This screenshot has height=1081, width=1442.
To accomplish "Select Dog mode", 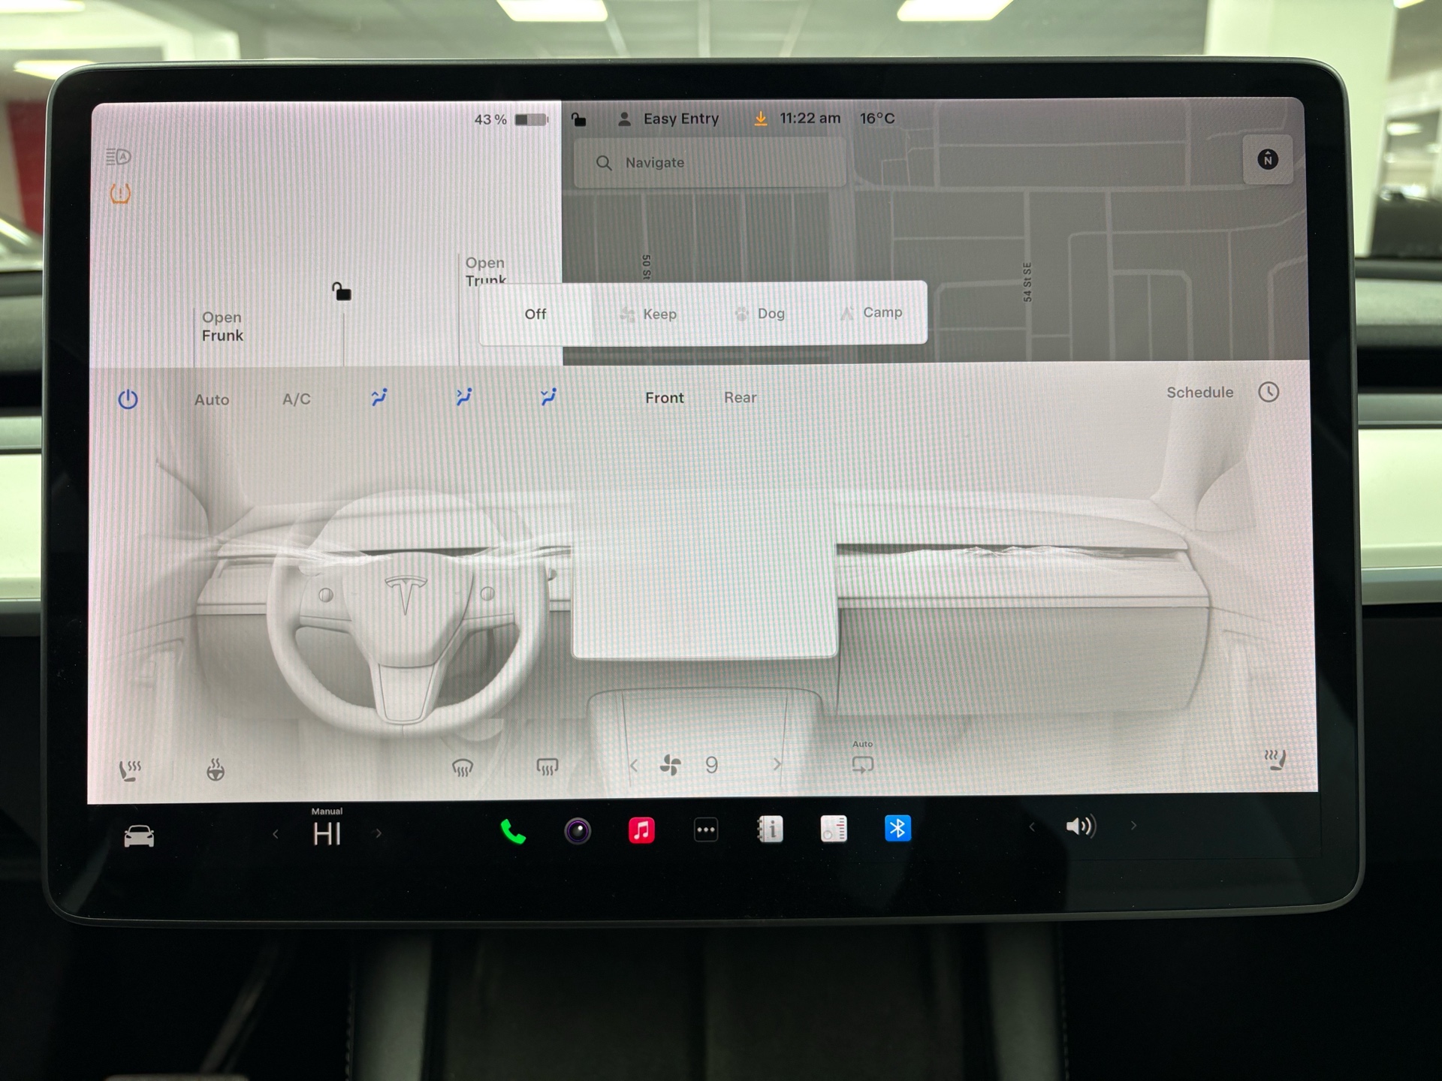I will click(x=760, y=313).
